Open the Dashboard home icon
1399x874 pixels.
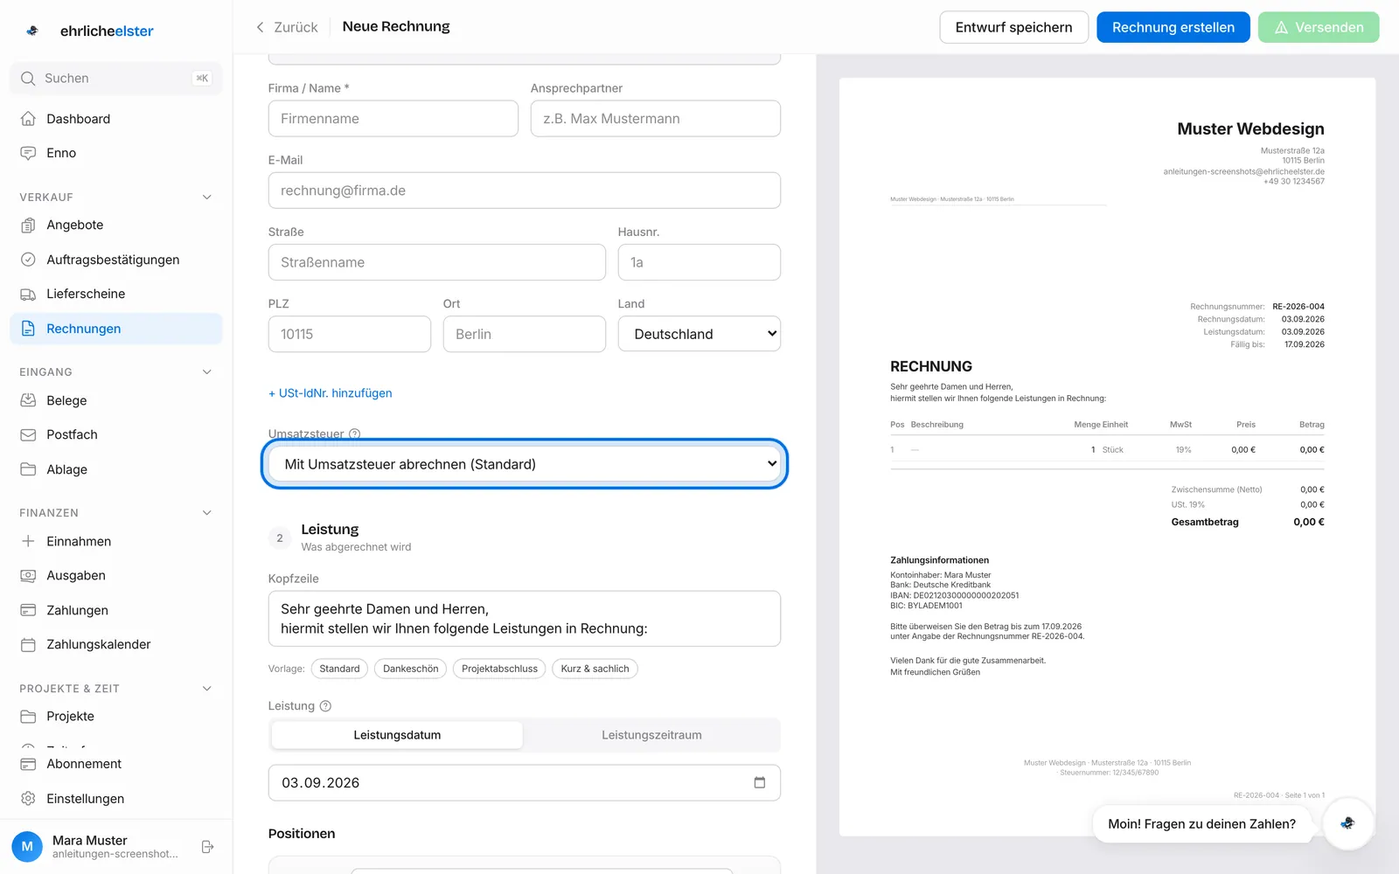click(28, 119)
